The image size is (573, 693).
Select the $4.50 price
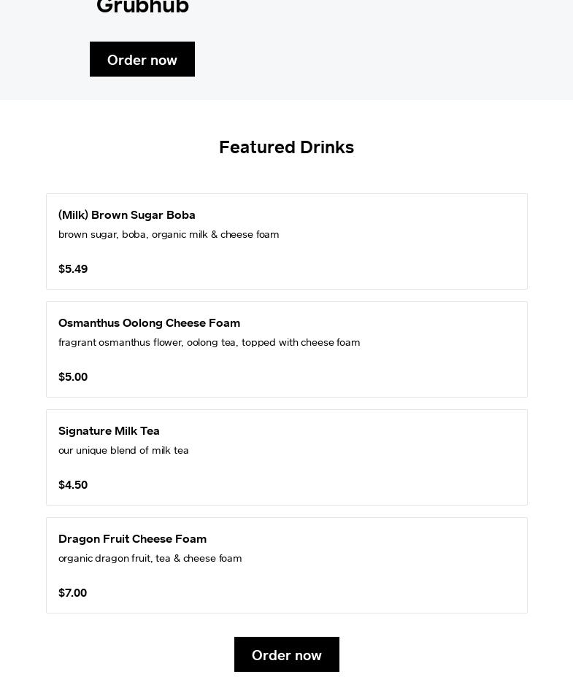pos(73,485)
